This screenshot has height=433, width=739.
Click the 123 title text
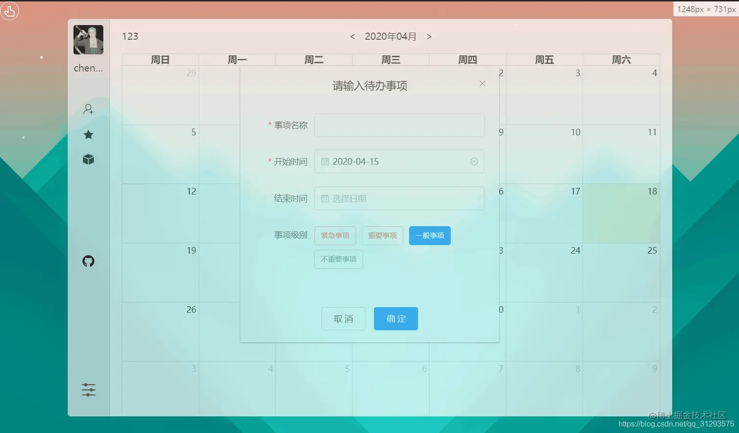coord(130,37)
